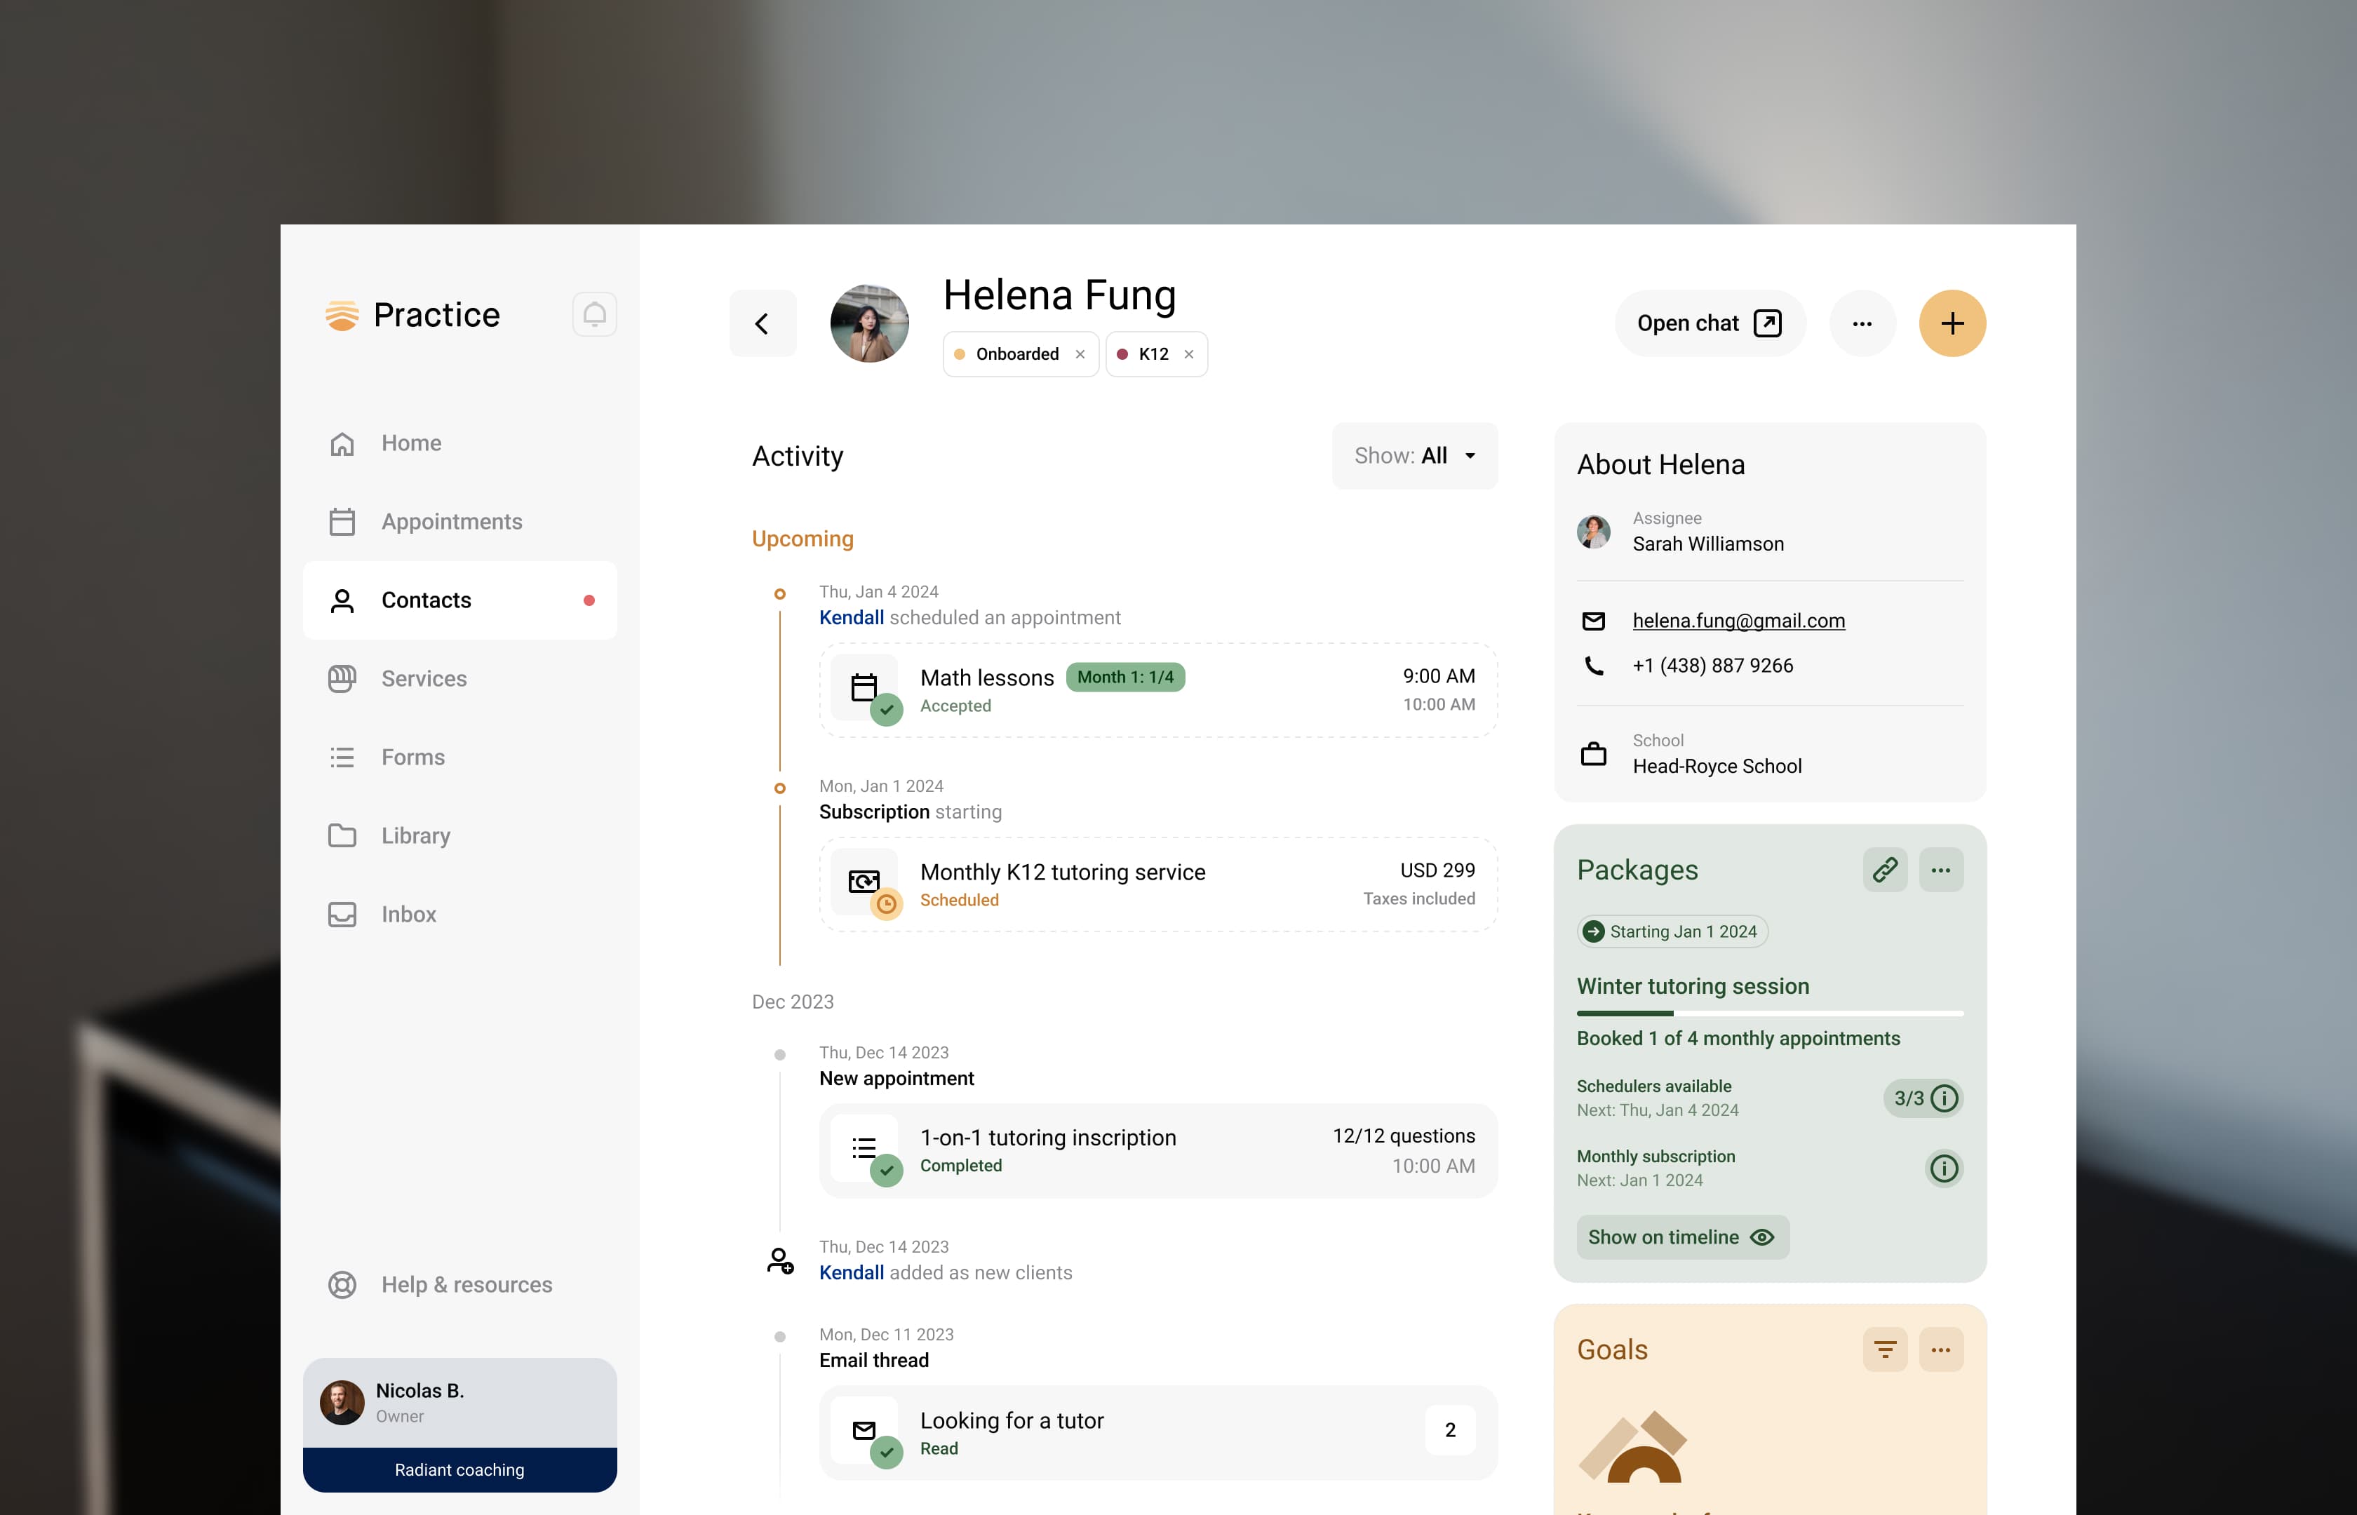Remove the Onboarded tag with its x

coord(1080,354)
